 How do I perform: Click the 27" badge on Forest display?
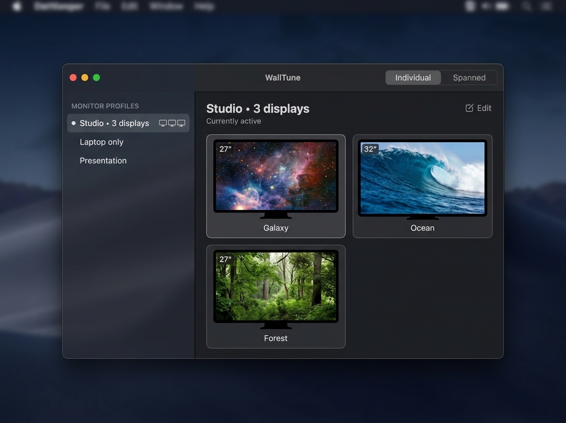pyautogui.click(x=225, y=259)
